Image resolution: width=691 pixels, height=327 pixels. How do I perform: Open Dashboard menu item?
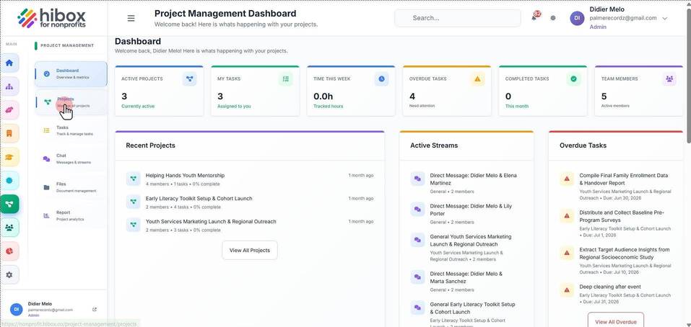pyautogui.click(x=71, y=74)
